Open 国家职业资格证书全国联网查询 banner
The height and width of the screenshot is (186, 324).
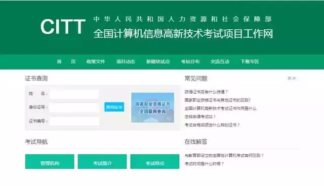coord(153,107)
